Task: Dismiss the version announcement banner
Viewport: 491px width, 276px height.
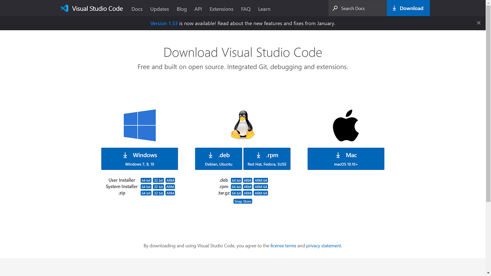Action: (478, 23)
